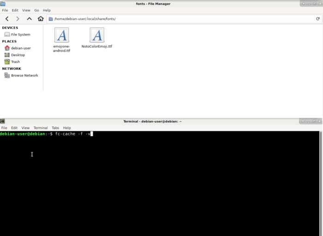Click the debian-user home icon in sidebar
Screen dimensions: 323x236
[x=7, y=48]
